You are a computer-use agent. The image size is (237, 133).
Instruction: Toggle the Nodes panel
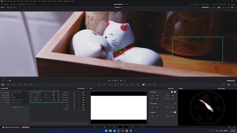point(214,4)
